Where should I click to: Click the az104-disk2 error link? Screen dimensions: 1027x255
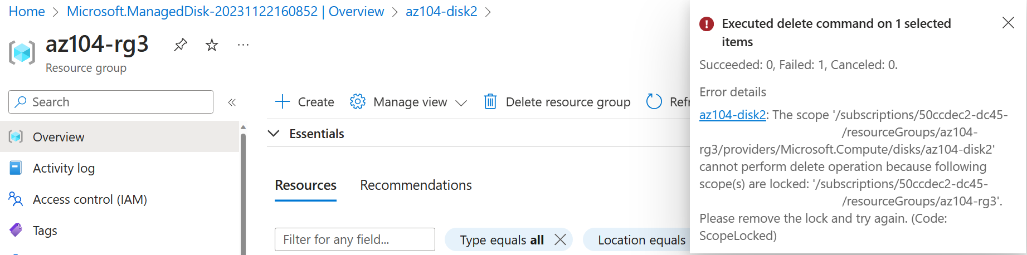(x=732, y=115)
